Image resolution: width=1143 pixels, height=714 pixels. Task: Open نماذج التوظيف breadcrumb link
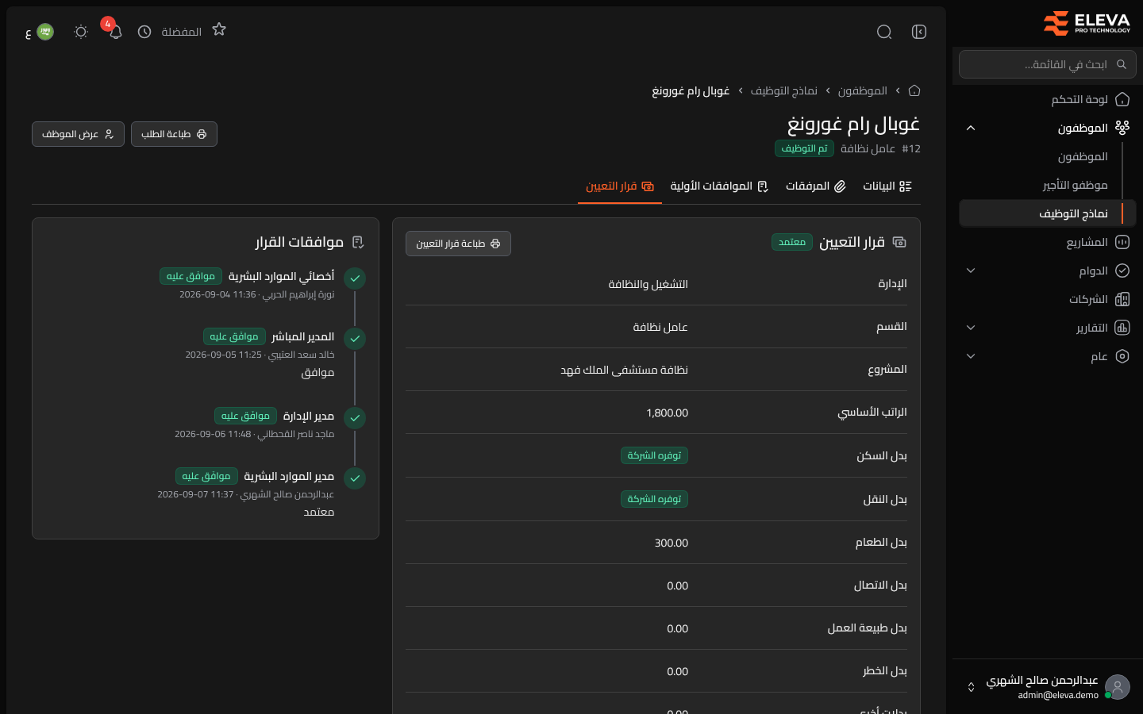(x=784, y=90)
